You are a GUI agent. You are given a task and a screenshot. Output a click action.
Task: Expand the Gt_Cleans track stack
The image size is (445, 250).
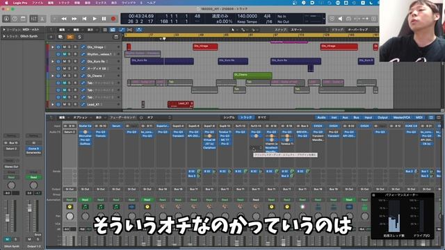click(x=53, y=76)
